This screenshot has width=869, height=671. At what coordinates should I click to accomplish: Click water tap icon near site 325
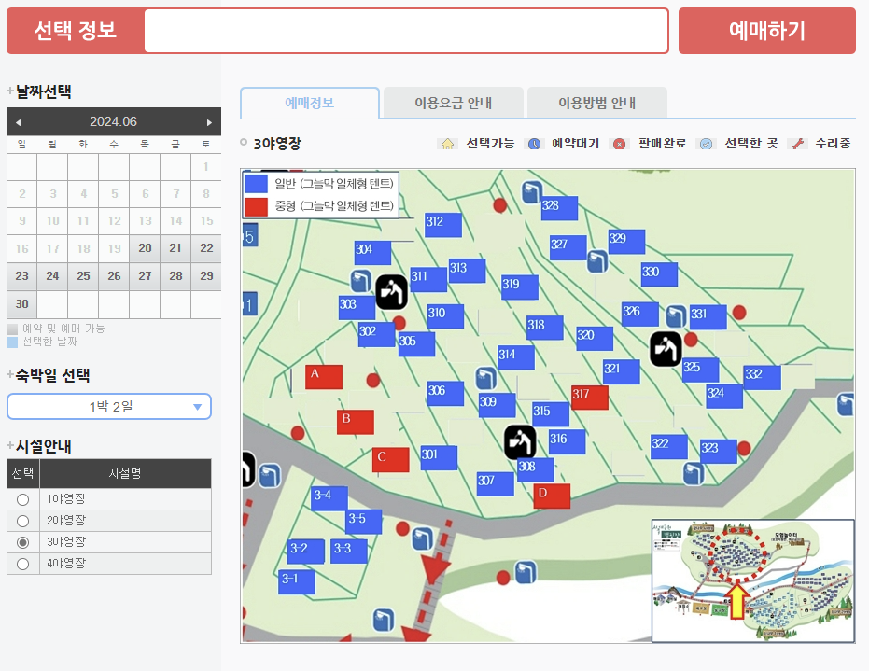[x=666, y=349]
